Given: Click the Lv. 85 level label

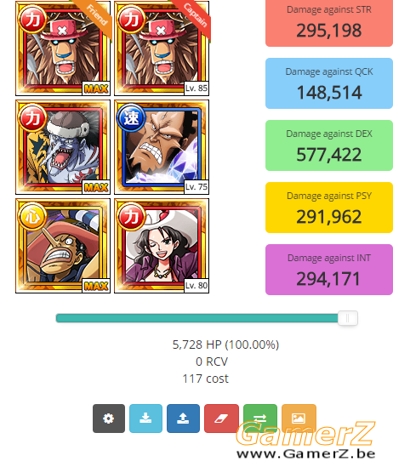Looking at the screenshot, I should [196, 88].
